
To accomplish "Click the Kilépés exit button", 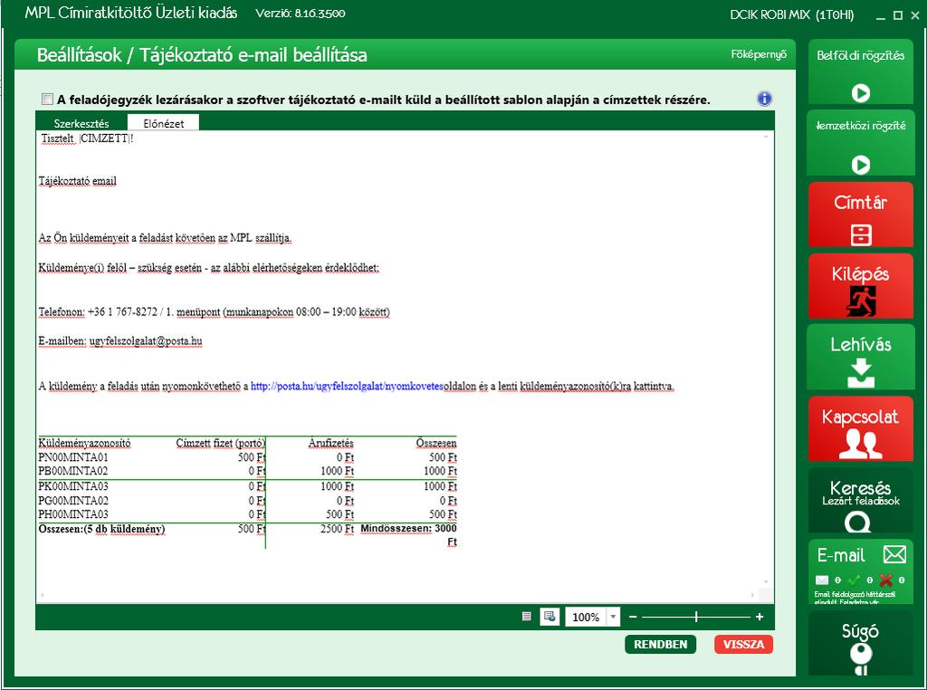I will click(860, 287).
